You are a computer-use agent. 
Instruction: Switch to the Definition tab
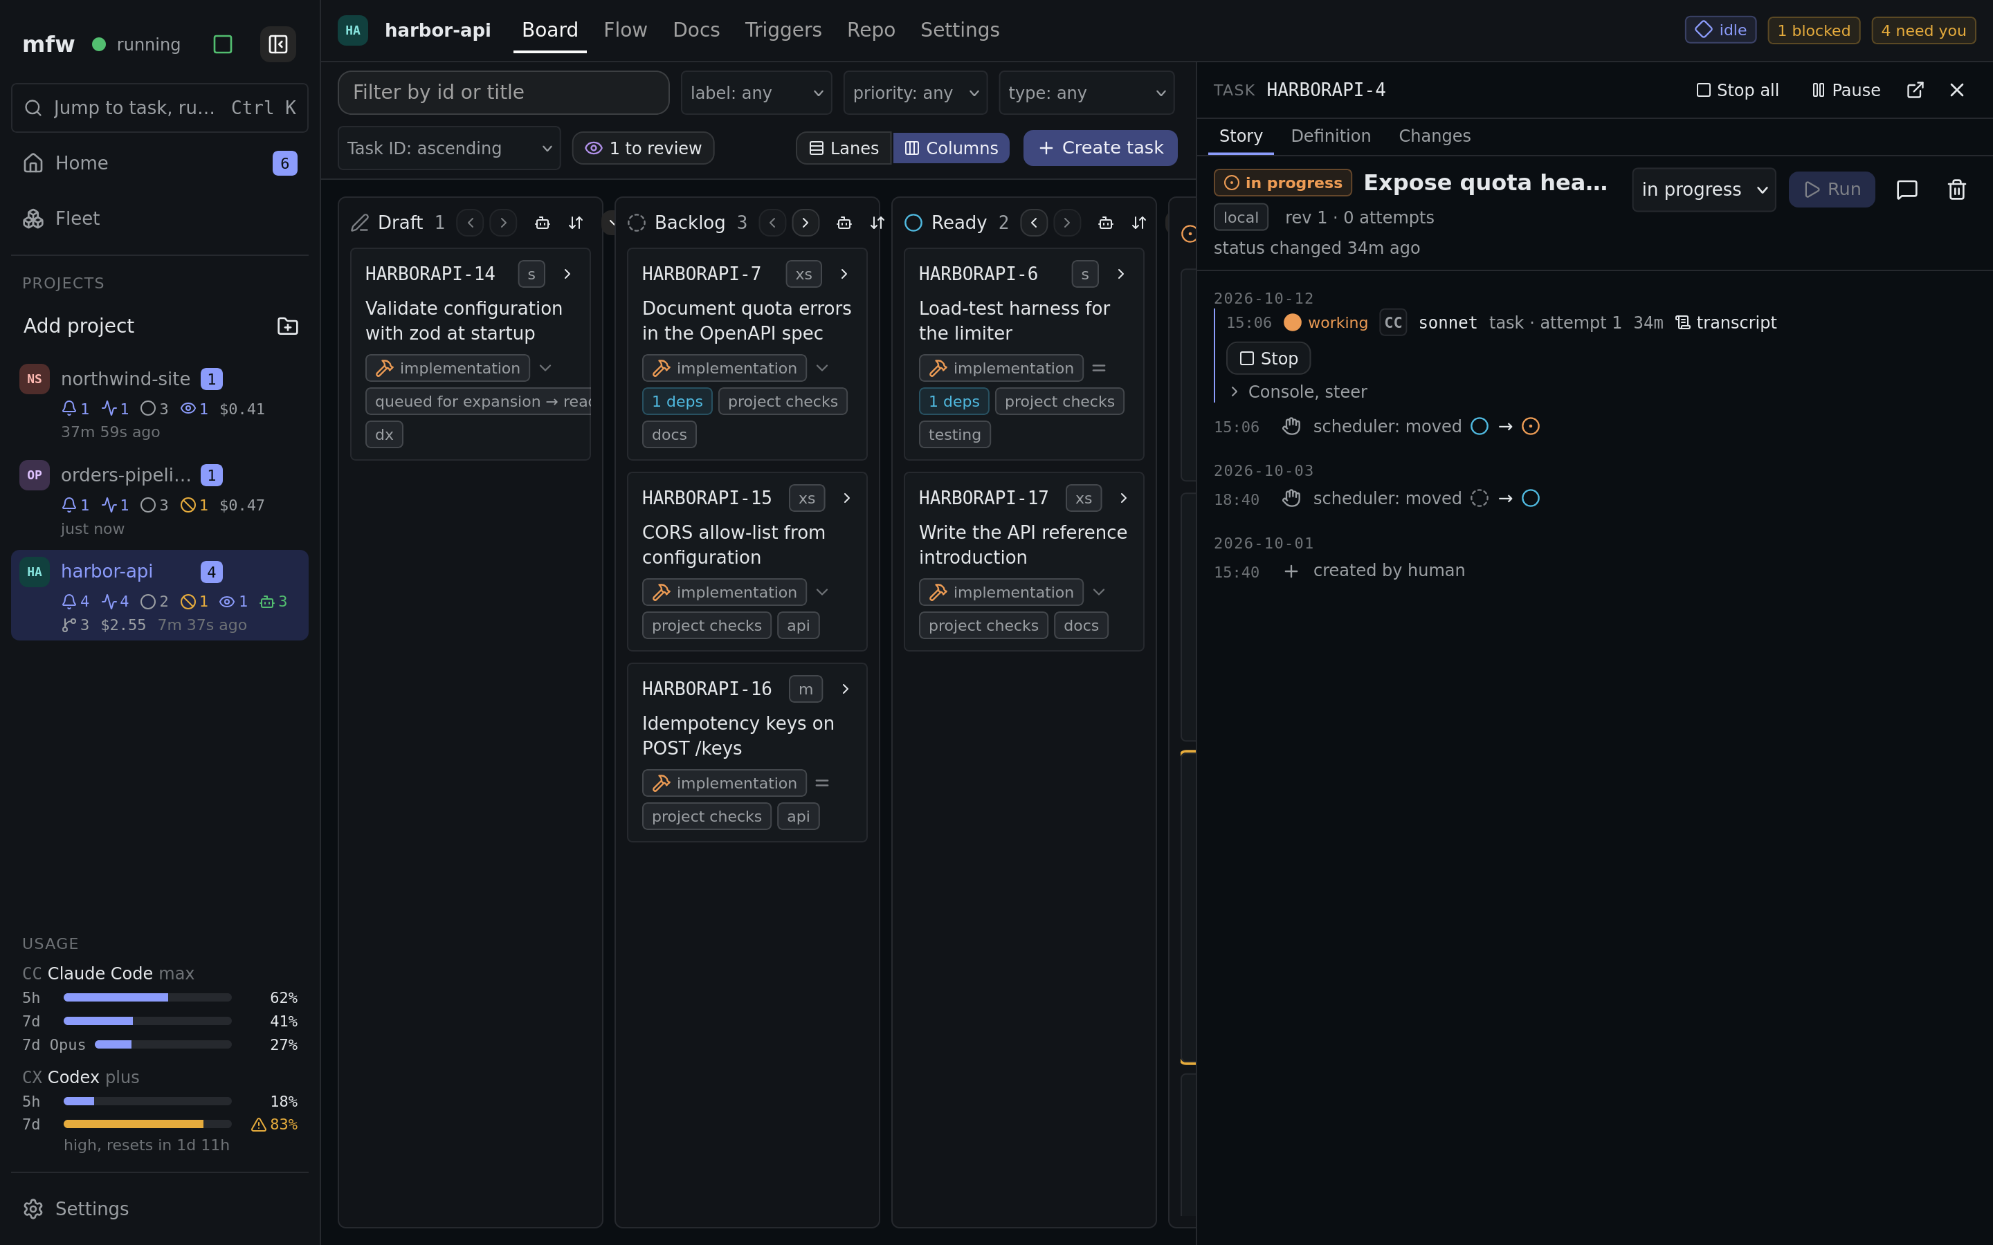[x=1330, y=136]
